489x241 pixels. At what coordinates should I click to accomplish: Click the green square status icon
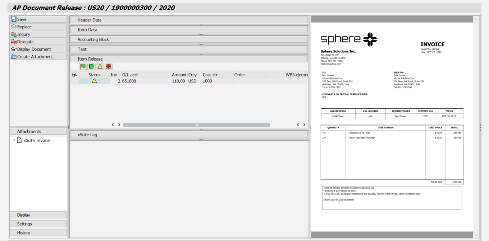tap(91, 67)
